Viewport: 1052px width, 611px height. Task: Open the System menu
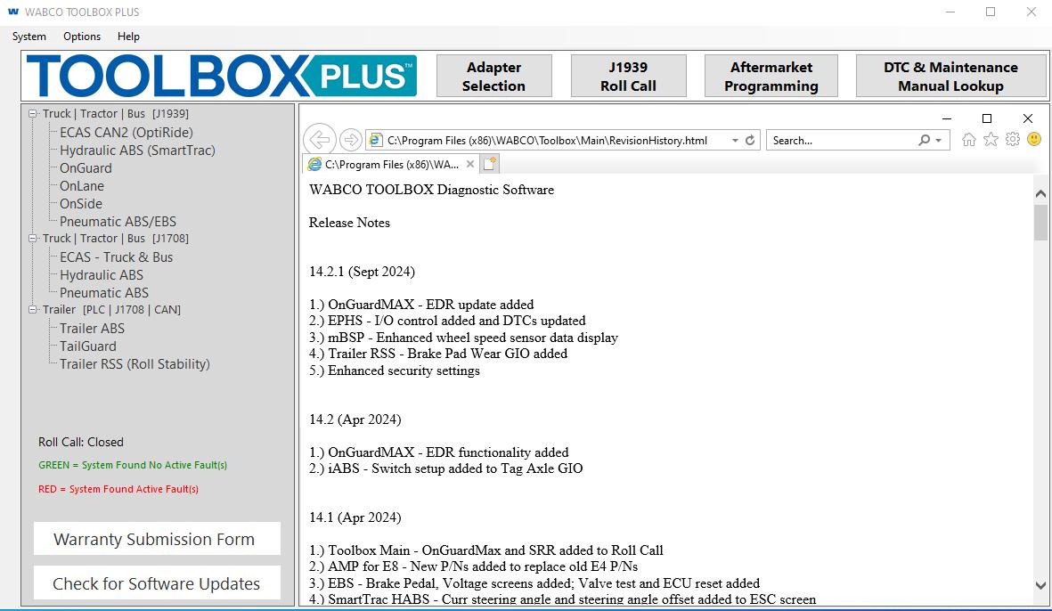[29, 37]
